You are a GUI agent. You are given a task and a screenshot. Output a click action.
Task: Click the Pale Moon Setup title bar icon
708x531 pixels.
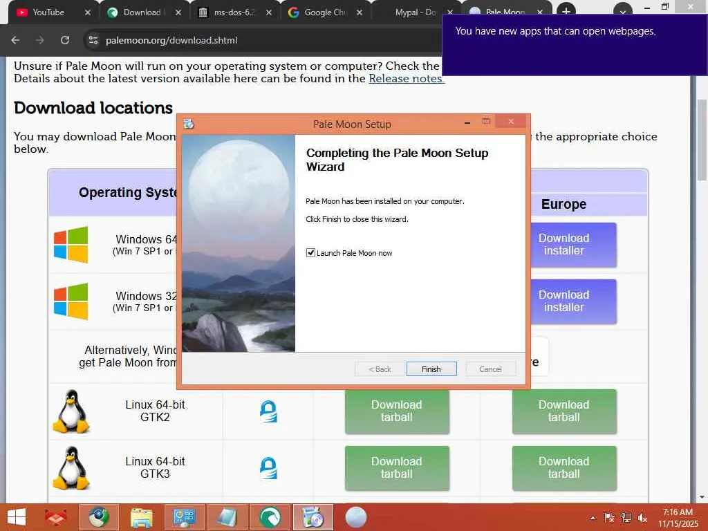189,123
